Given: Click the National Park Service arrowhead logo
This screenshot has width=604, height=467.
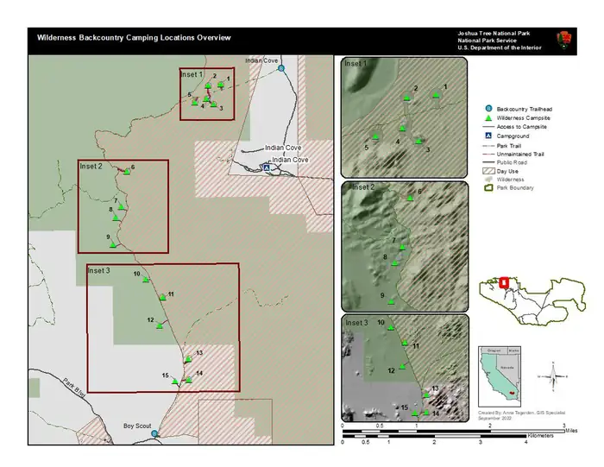Looking at the screenshot, I should click(x=564, y=41).
